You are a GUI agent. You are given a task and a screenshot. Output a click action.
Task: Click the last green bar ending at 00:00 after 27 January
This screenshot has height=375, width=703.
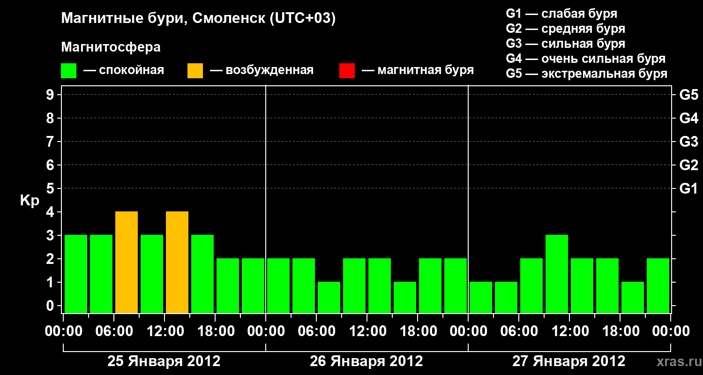658,285
